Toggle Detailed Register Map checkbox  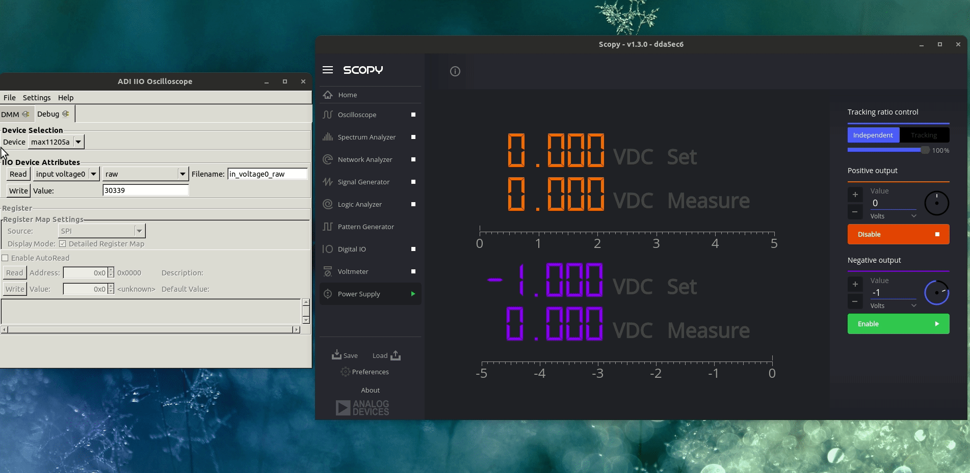[63, 244]
